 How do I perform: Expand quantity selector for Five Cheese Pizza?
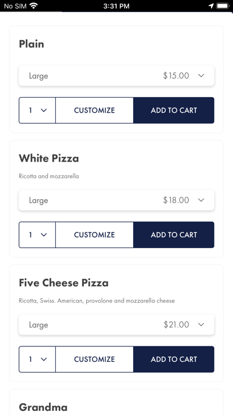tap(37, 359)
